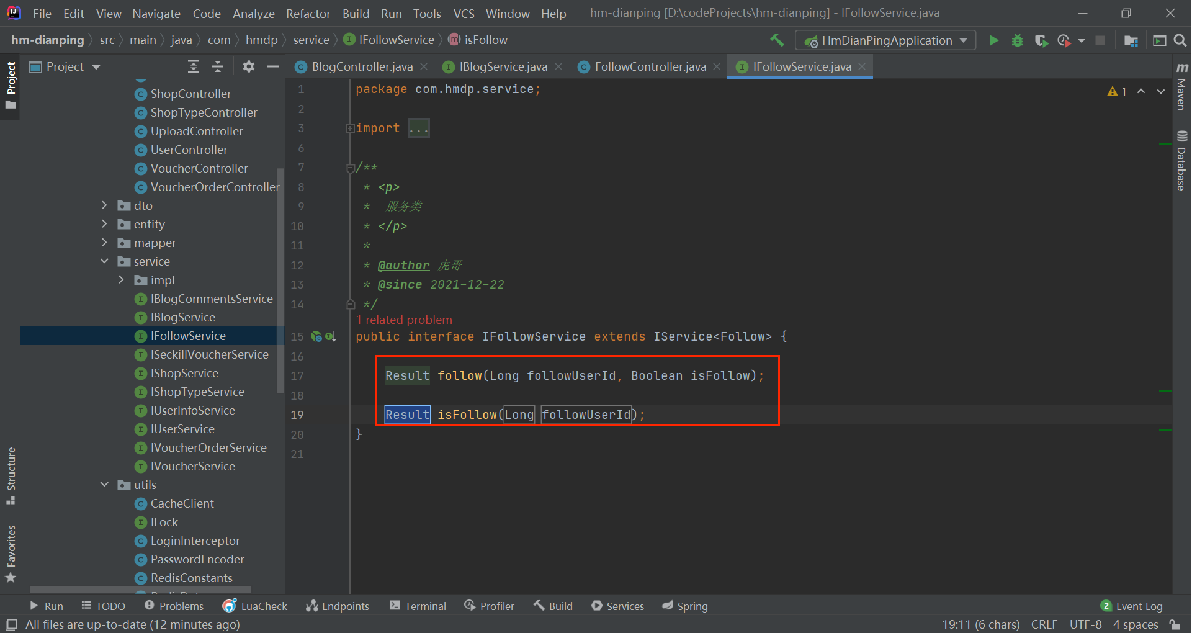Click the UTF-8 encoding in status bar
This screenshot has height=633, width=1192.
pos(1085,624)
